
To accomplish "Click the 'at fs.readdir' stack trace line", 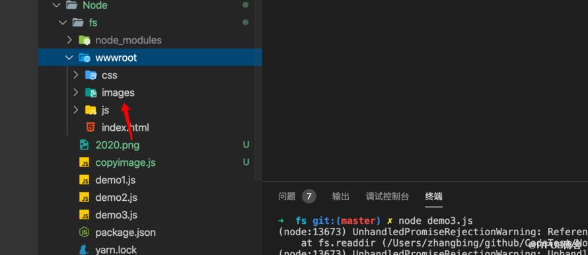I will pyautogui.click(x=445, y=243).
